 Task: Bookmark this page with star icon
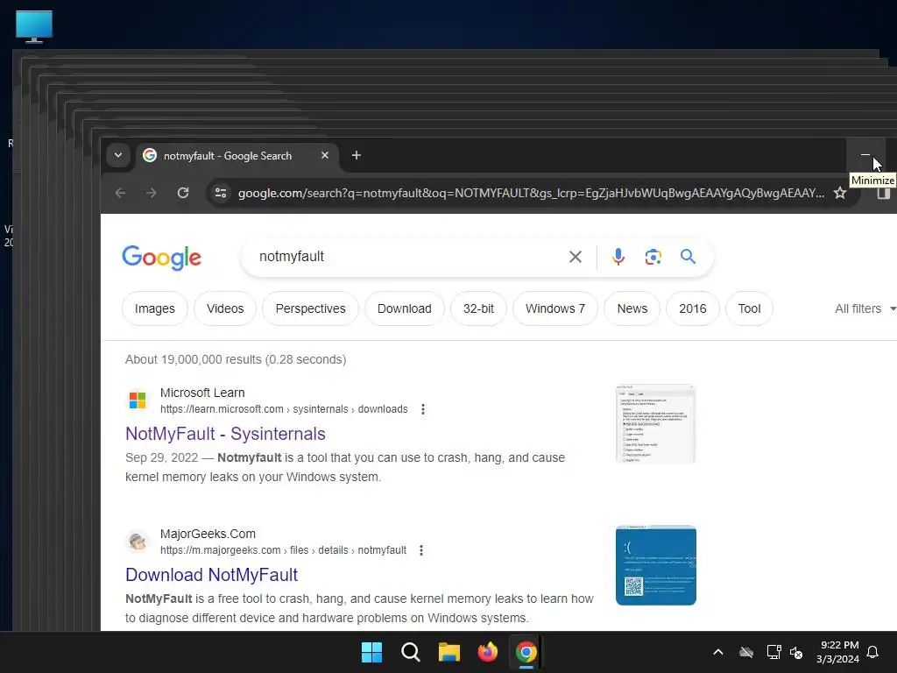[840, 193]
